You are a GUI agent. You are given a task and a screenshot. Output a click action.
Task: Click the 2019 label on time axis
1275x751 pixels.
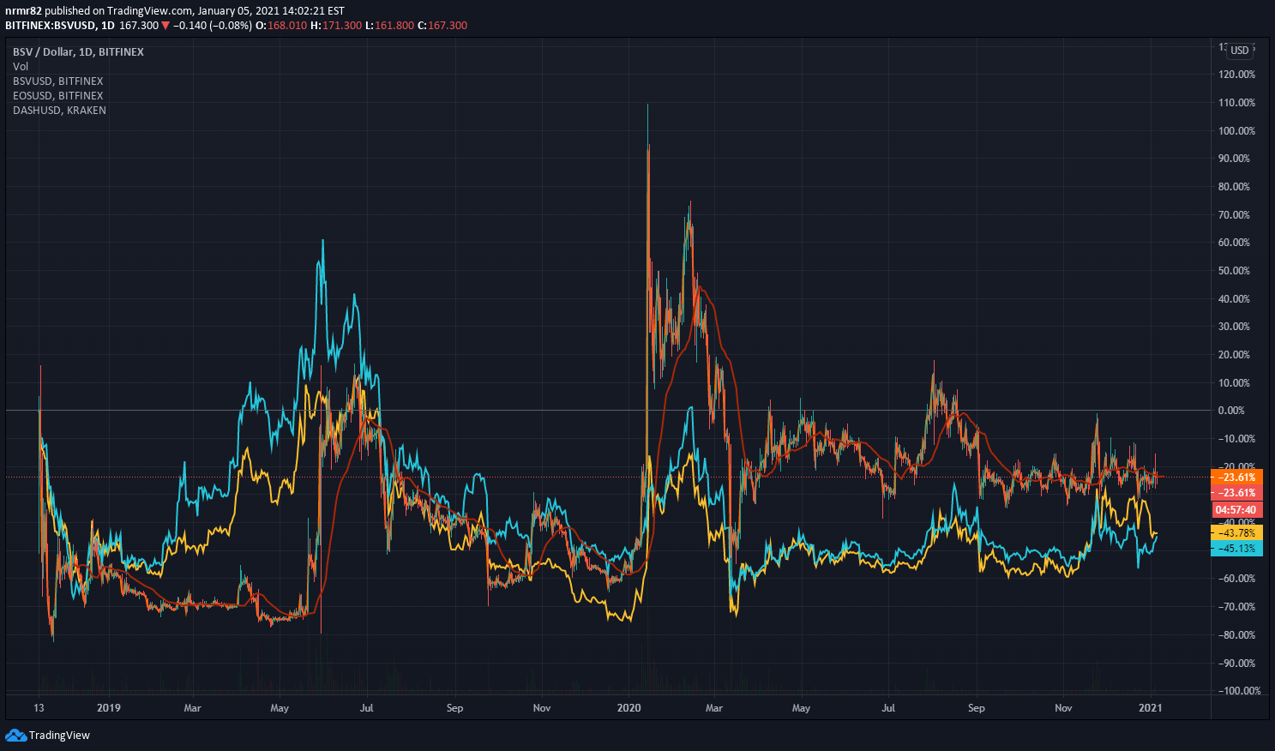[x=109, y=708]
